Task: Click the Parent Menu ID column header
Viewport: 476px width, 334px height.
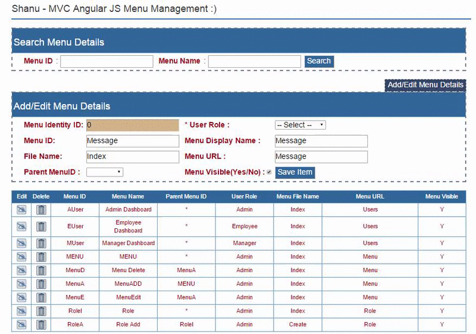Action: click(x=186, y=196)
